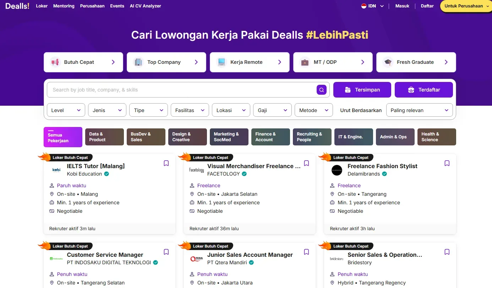Open the Jenis filter dropdown
Image resolution: width=492 pixels, height=288 pixels.
(x=107, y=110)
